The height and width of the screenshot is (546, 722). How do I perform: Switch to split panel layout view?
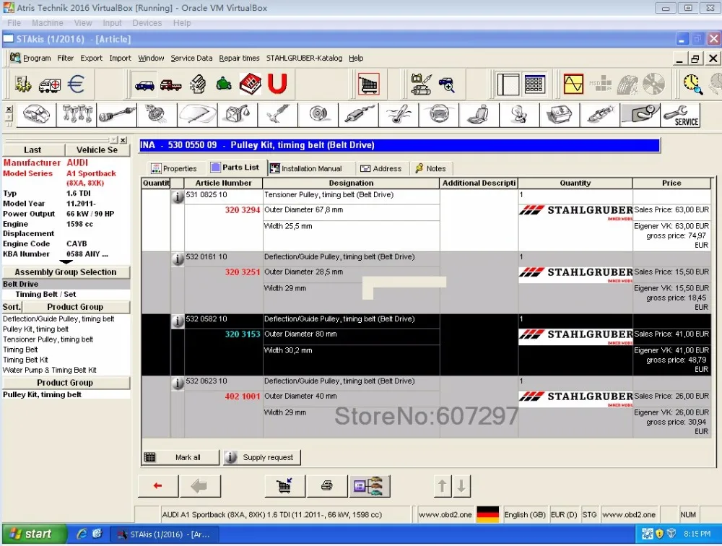508,84
